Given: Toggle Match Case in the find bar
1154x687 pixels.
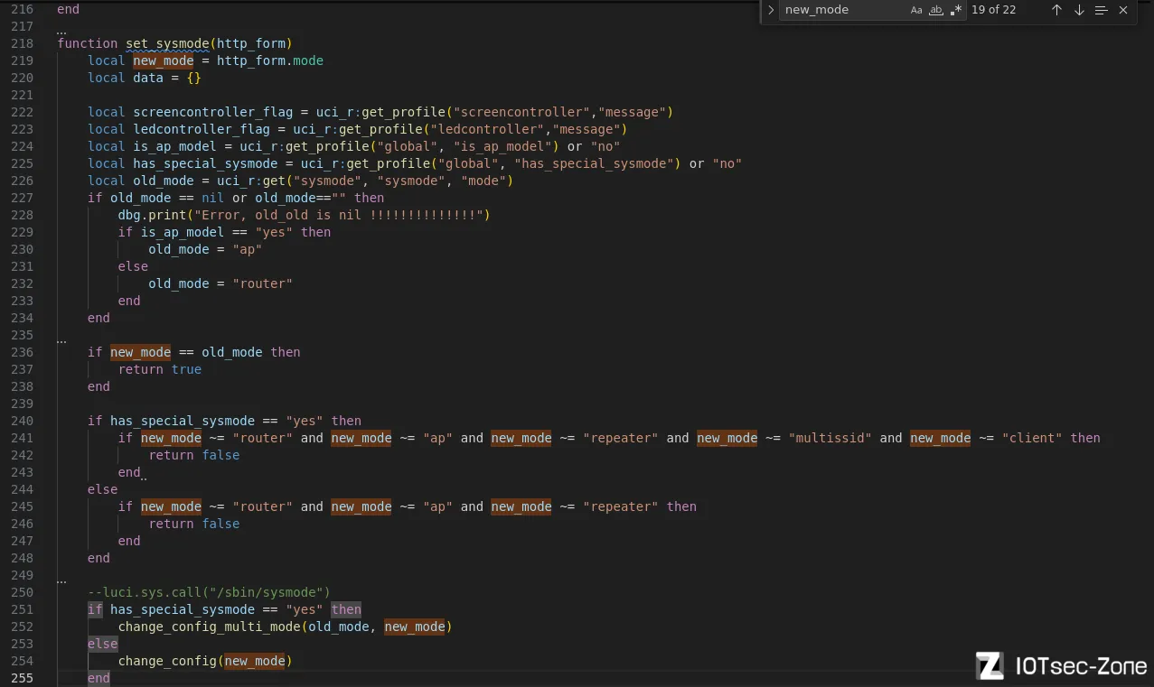Looking at the screenshot, I should pyautogui.click(x=916, y=10).
